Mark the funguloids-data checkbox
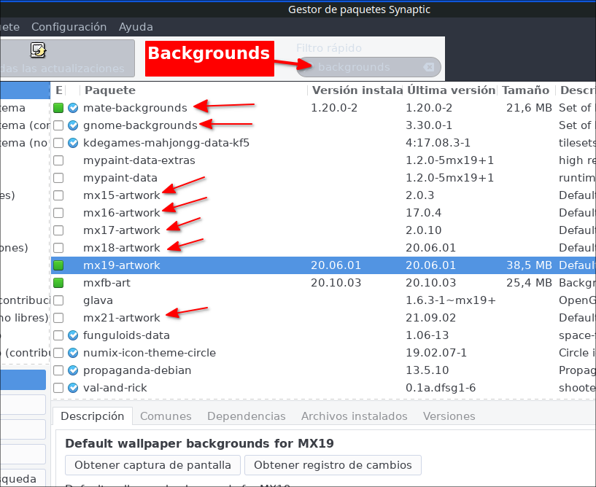Image resolution: width=596 pixels, height=487 pixels. (x=58, y=335)
